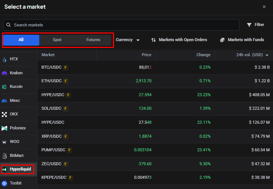Click the 2,913.70 price value

tap(143, 81)
